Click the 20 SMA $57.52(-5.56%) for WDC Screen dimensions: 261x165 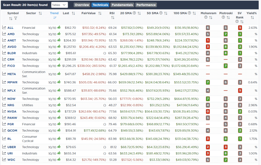coord(132,160)
